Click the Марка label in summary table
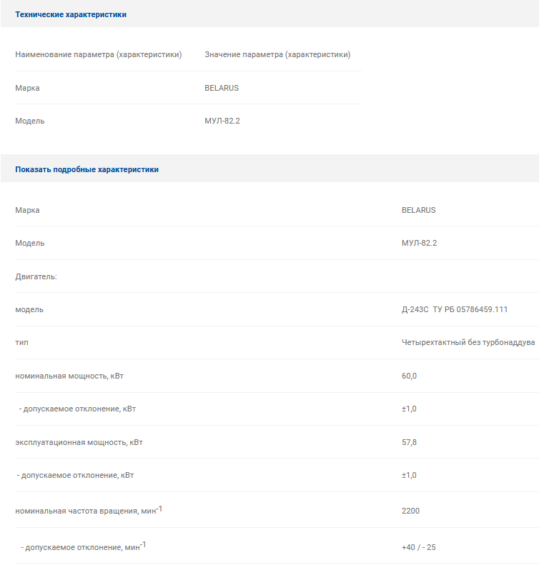This screenshot has height=565, width=539. coord(27,88)
